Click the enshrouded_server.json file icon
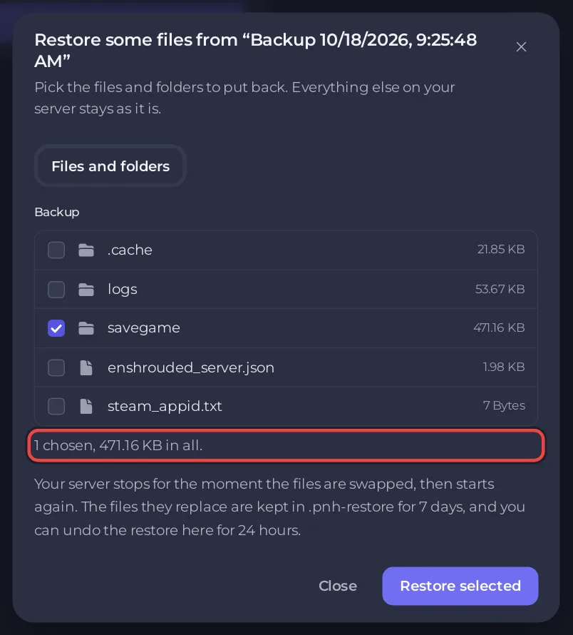Screen dimensions: 573x635 [x=86, y=367]
